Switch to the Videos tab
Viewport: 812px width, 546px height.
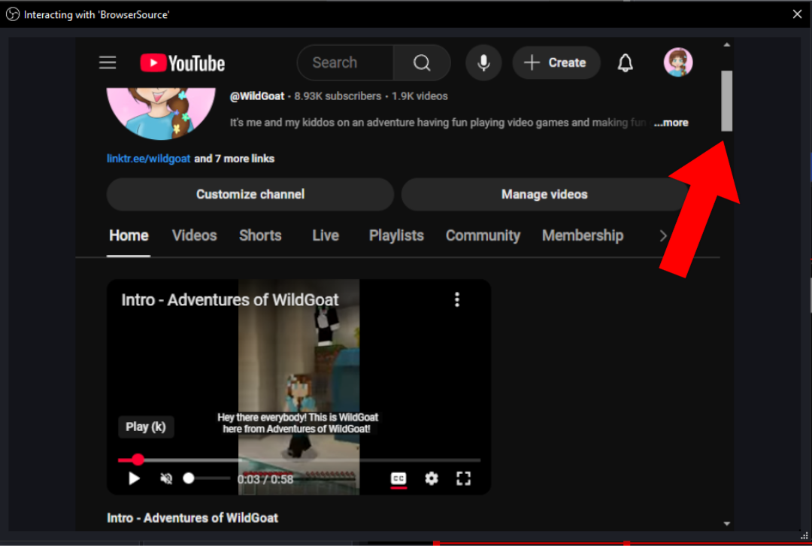coord(194,235)
